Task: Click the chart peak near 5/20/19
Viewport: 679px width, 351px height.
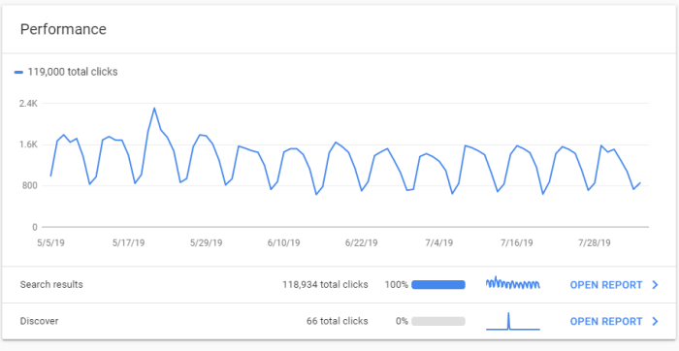Action: tap(154, 109)
